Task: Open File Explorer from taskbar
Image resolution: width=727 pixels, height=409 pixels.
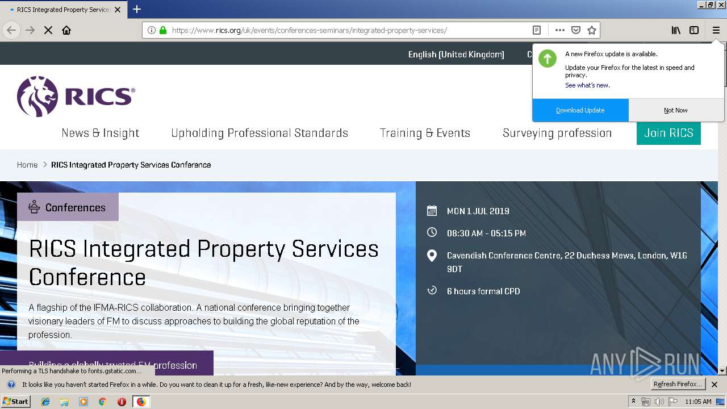Action: click(x=64, y=402)
